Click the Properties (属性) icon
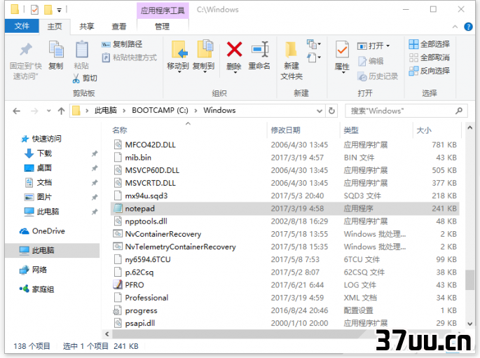This screenshot has width=480, height=358. pos(342,50)
